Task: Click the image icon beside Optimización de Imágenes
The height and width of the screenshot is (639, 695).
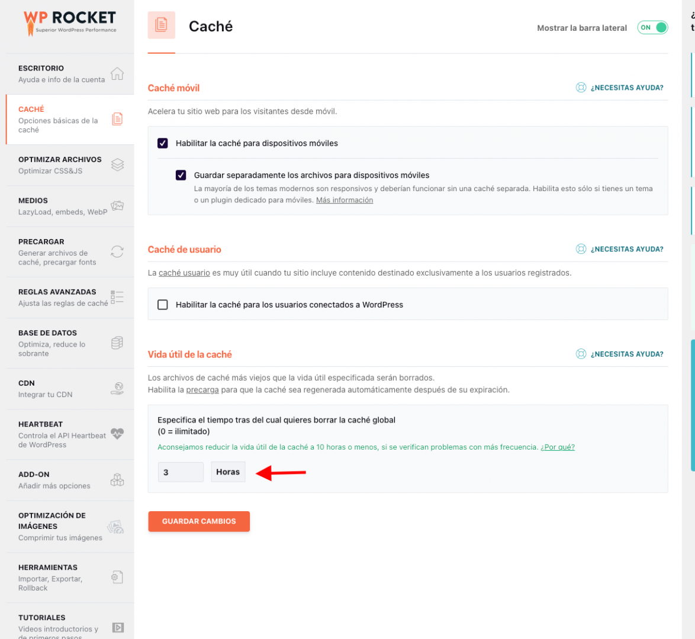Action: tap(115, 527)
